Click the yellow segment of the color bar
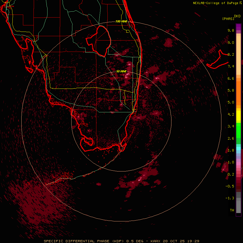This screenshot has width=243, height=243. [238, 116]
